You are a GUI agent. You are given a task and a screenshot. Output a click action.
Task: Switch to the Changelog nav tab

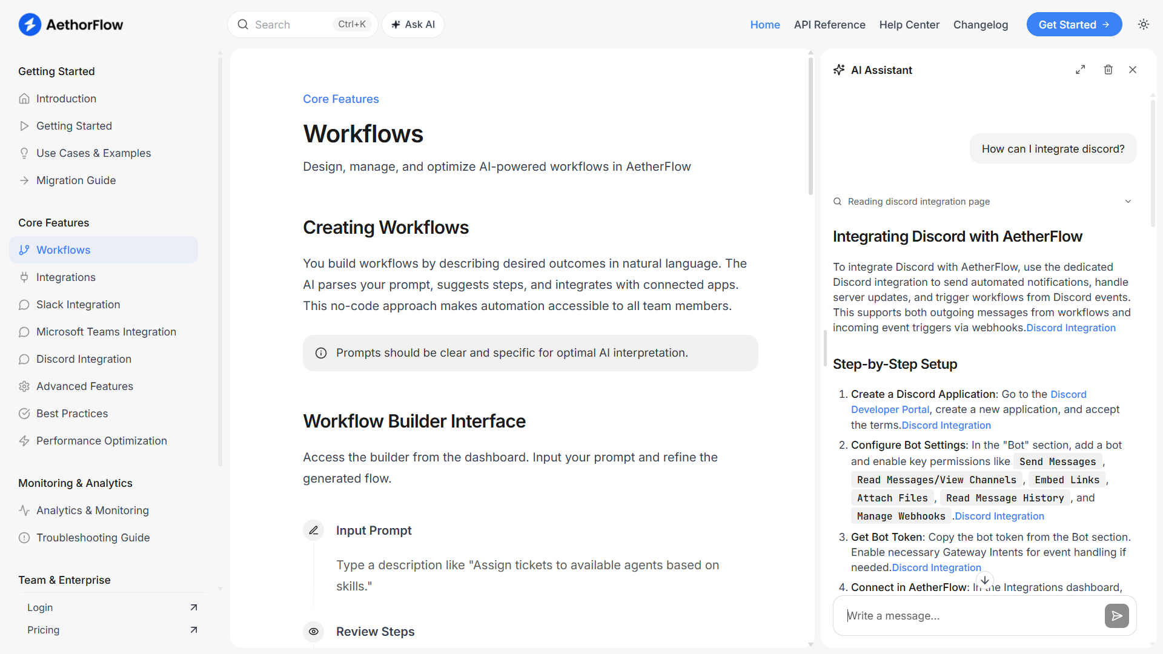pyautogui.click(x=980, y=24)
